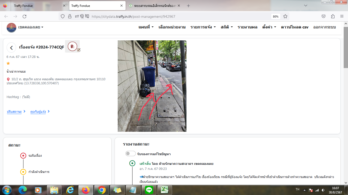Click เลือกหน่วยงาน in the navigation bar

tap(172, 27)
